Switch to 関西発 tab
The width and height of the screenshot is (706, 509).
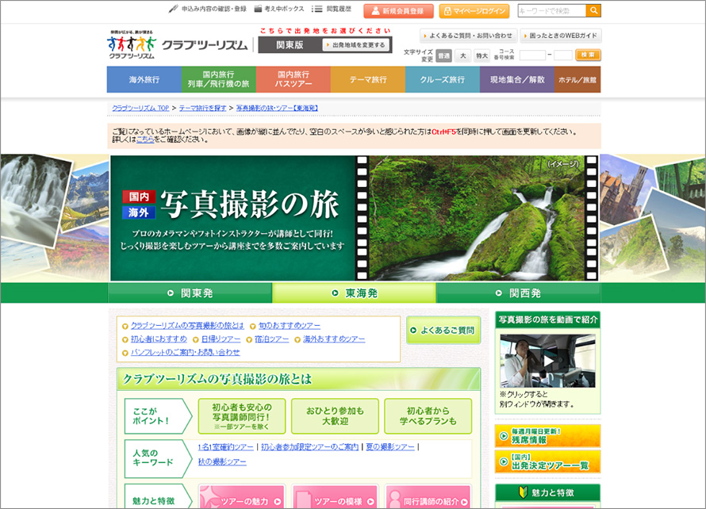point(518,293)
